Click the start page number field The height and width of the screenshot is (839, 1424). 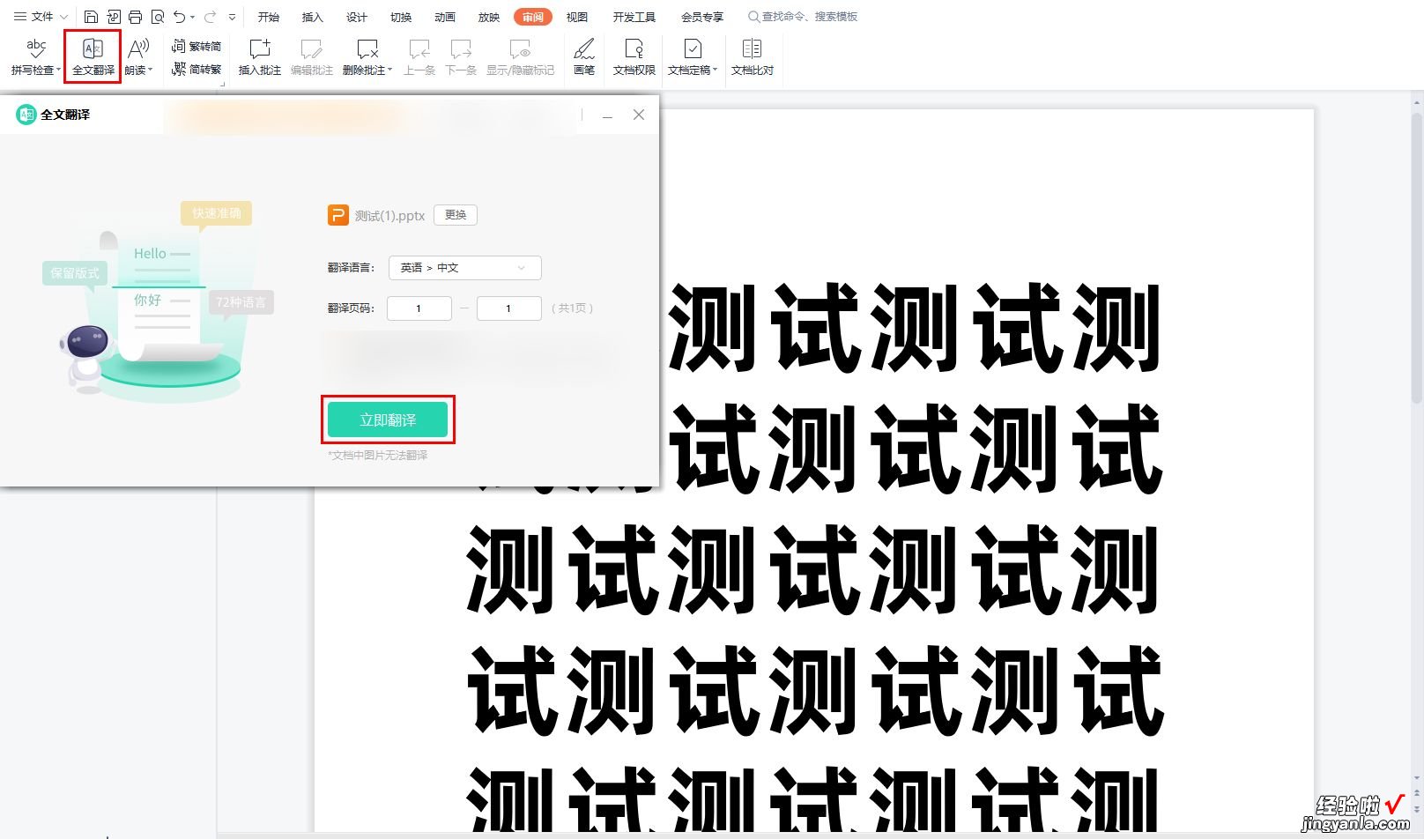tap(419, 308)
